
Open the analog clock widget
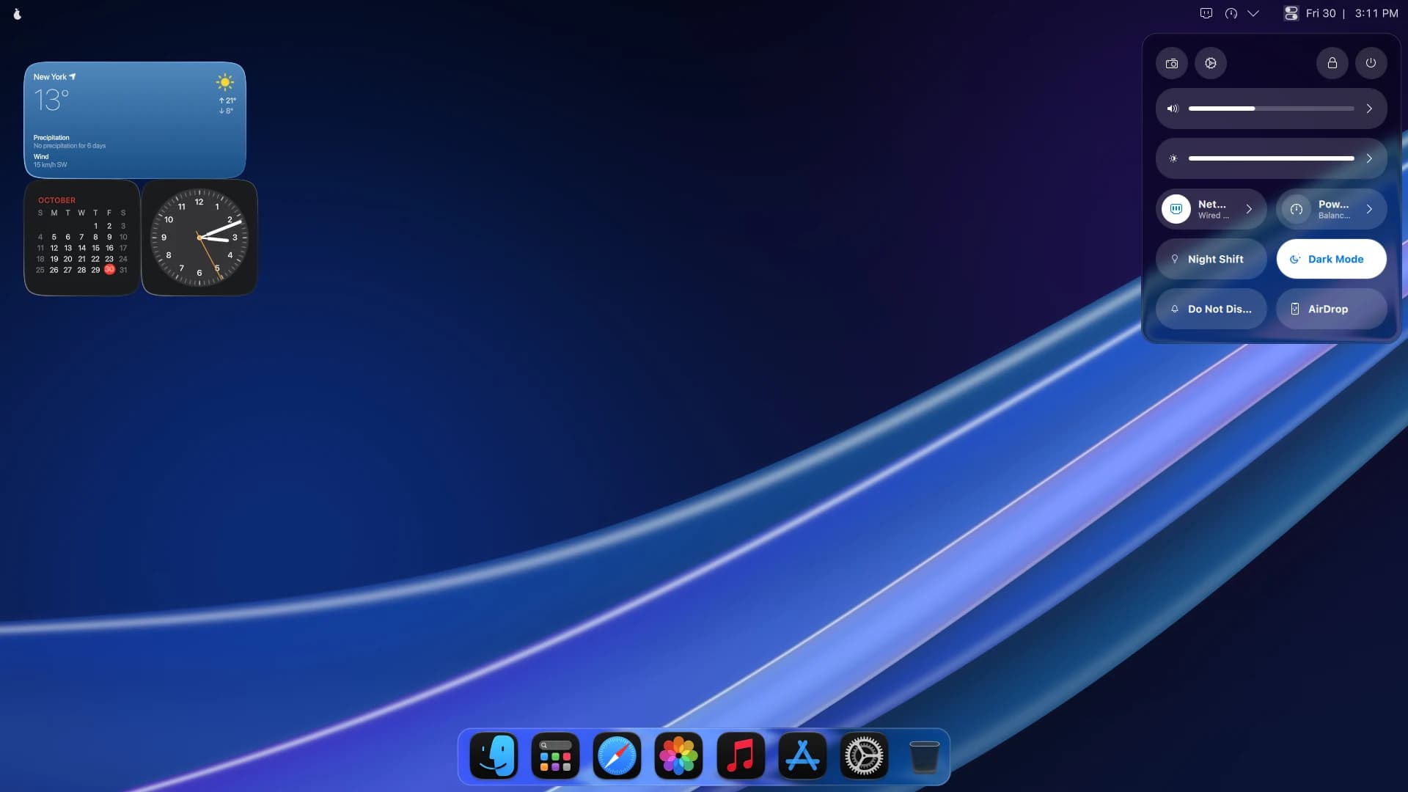tap(199, 238)
